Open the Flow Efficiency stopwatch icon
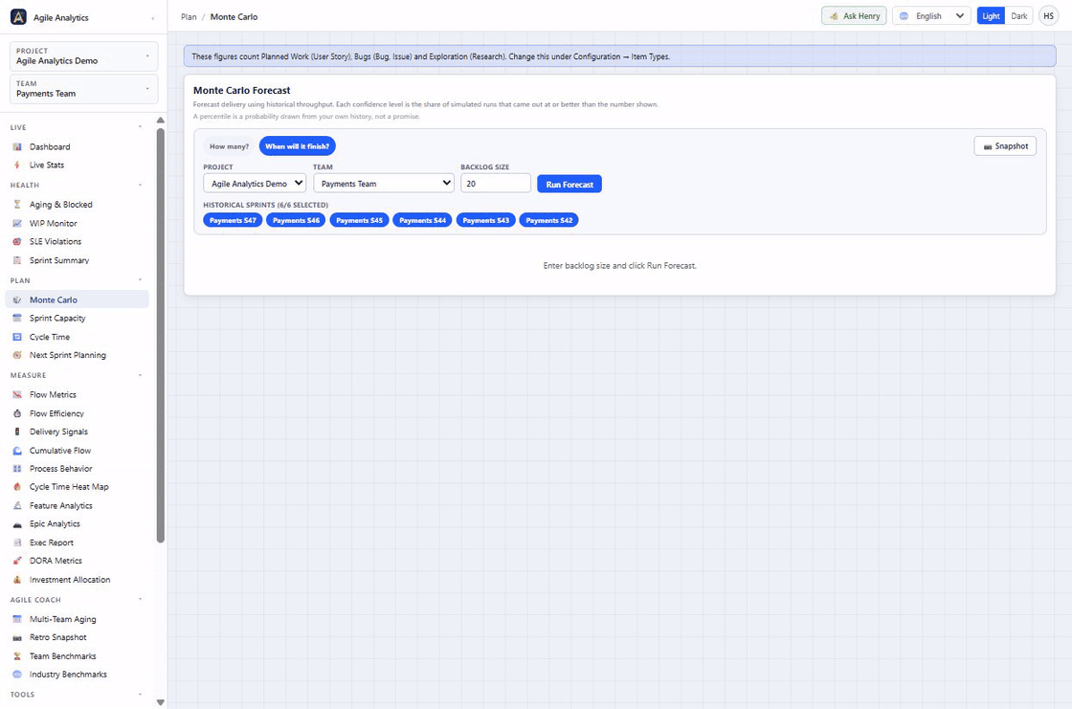Screen dimensions: 1072x709 [17, 413]
